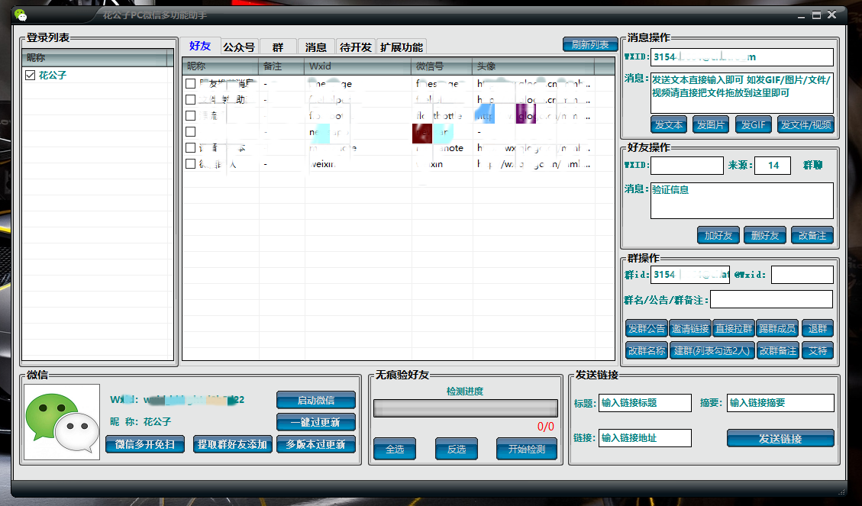Click the 输入链接标题 field
The height and width of the screenshot is (506, 862).
pyautogui.click(x=645, y=403)
